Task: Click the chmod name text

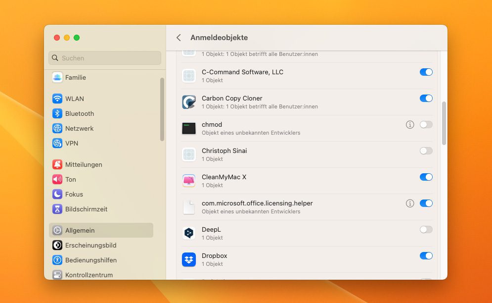Action: [212, 124]
